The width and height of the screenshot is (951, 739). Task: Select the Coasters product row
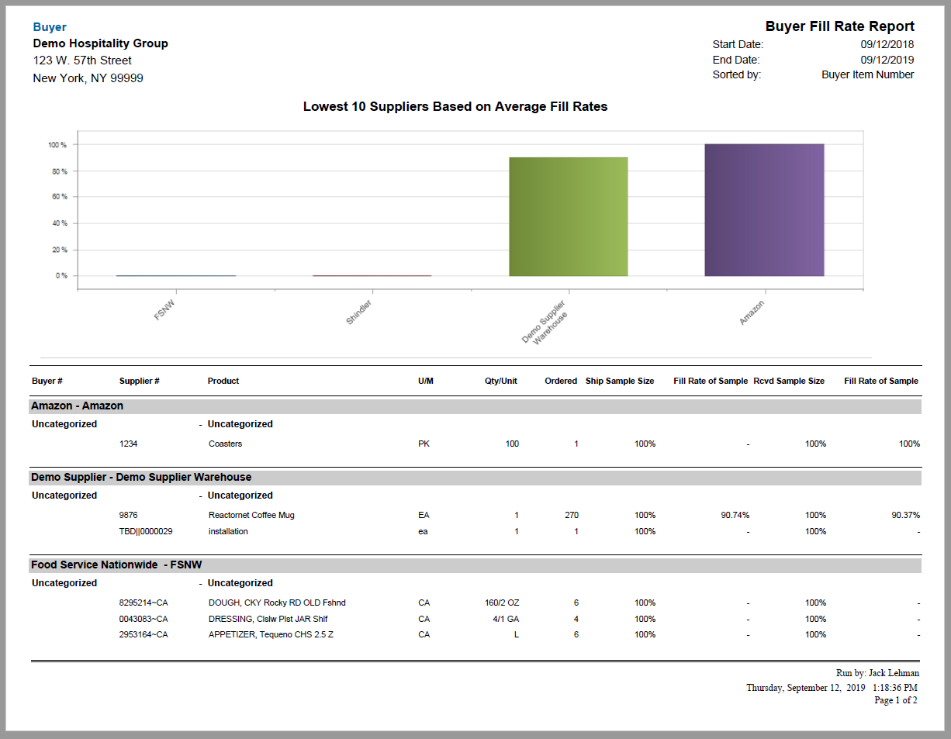225,444
